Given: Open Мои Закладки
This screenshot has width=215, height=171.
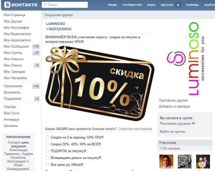Looking at the screenshot, I should [x=14, y=72].
